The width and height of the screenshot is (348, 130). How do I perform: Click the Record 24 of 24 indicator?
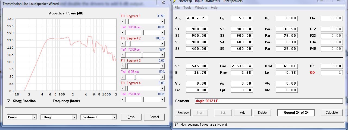coord(296,113)
